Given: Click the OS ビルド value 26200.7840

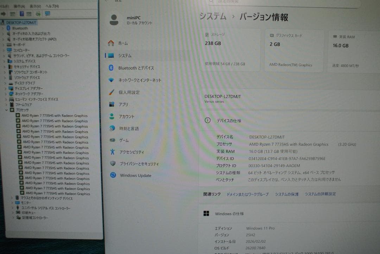Looking at the screenshot, I should [255, 248].
